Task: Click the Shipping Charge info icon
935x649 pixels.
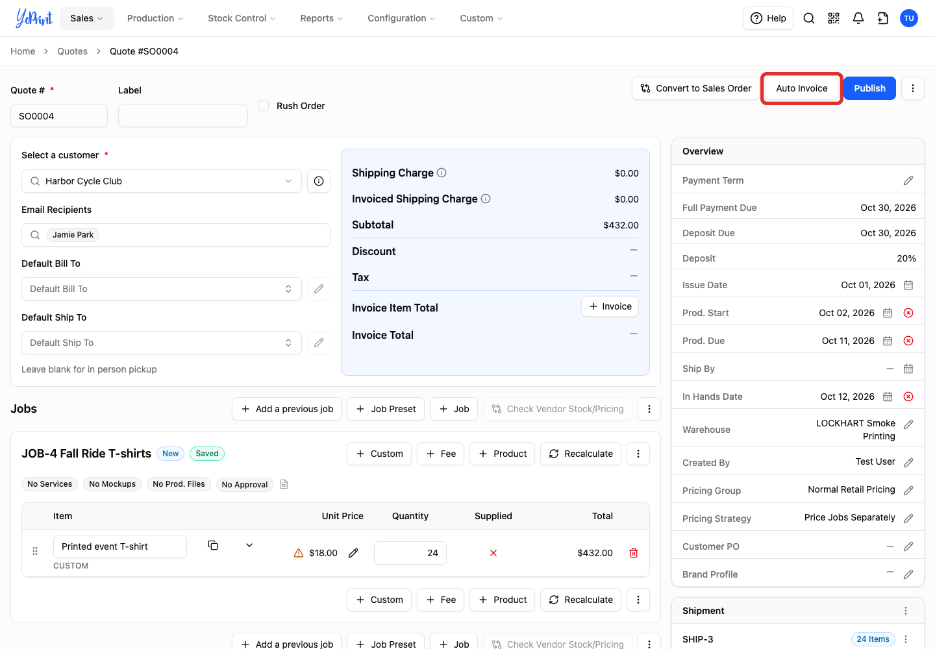Action: coord(442,173)
